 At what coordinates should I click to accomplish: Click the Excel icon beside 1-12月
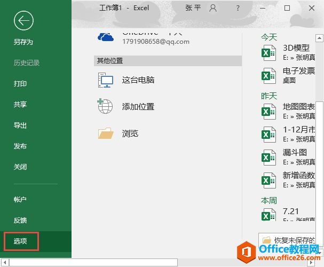268,135
